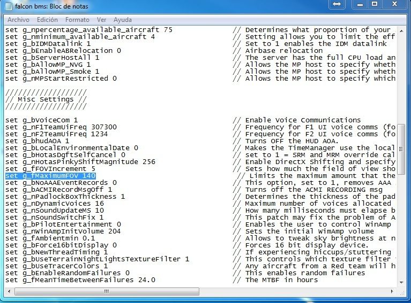Click the line set g_bIDMDatalink 1

pos(48,44)
